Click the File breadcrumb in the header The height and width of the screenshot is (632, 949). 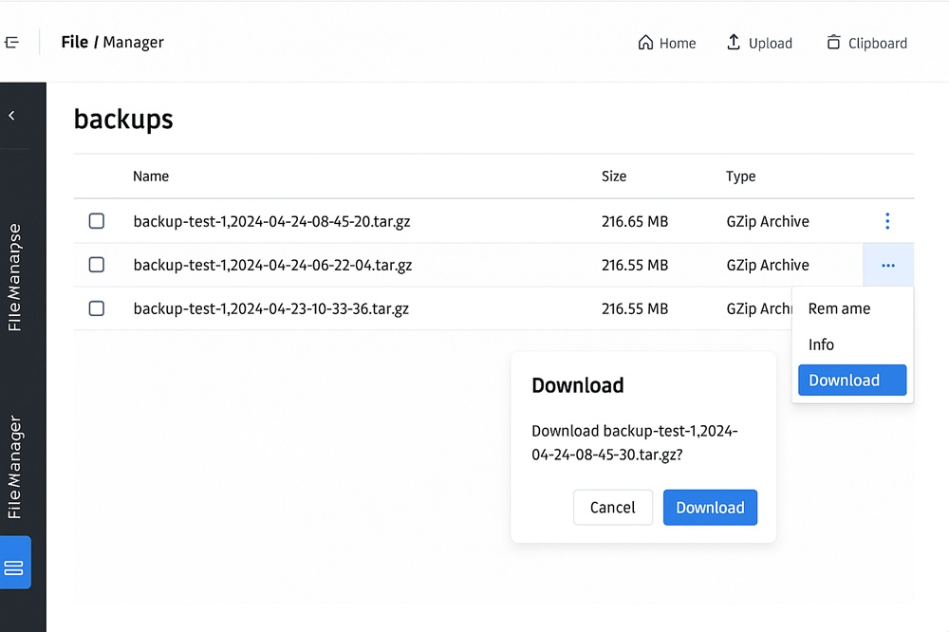coord(74,42)
